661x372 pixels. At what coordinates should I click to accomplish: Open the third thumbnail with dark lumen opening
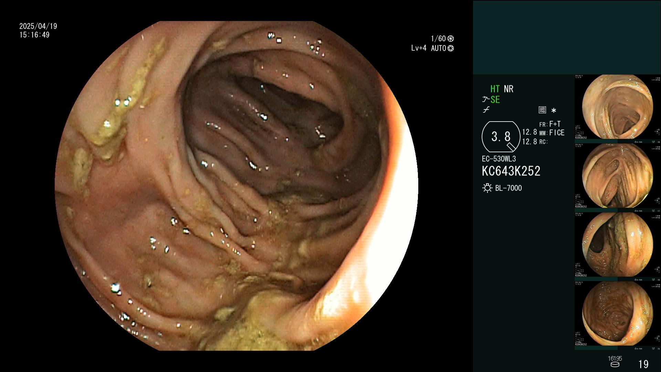tap(617, 245)
